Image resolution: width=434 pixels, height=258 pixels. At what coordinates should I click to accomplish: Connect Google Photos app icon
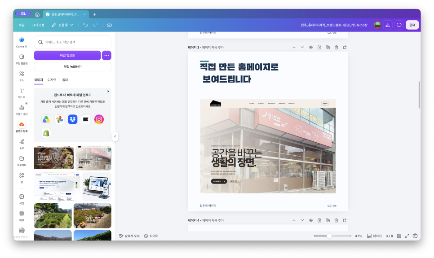59,119
